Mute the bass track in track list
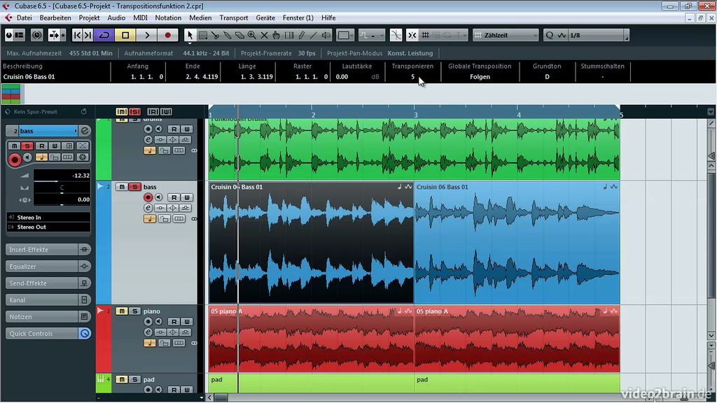This screenshot has height=403, width=717. click(122, 187)
